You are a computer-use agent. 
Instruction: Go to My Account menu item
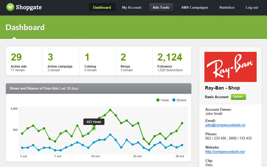131,8
